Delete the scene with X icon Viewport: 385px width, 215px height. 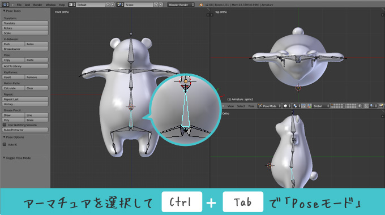tap(161, 5)
